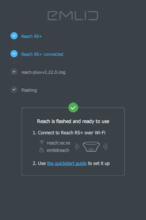Select the Reach RS+ connected step
This screenshot has height=220, width=146.
pos(42,54)
